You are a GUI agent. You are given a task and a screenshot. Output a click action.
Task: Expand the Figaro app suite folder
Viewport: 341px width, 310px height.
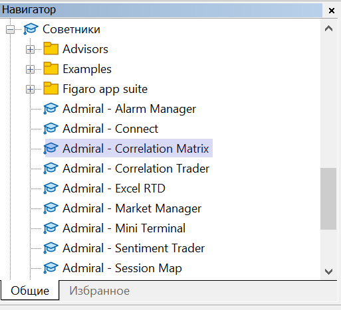tap(30, 90)
